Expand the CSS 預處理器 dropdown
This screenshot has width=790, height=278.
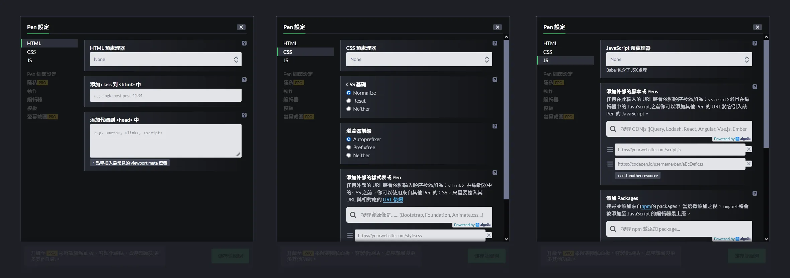click(x=419, y=60)
